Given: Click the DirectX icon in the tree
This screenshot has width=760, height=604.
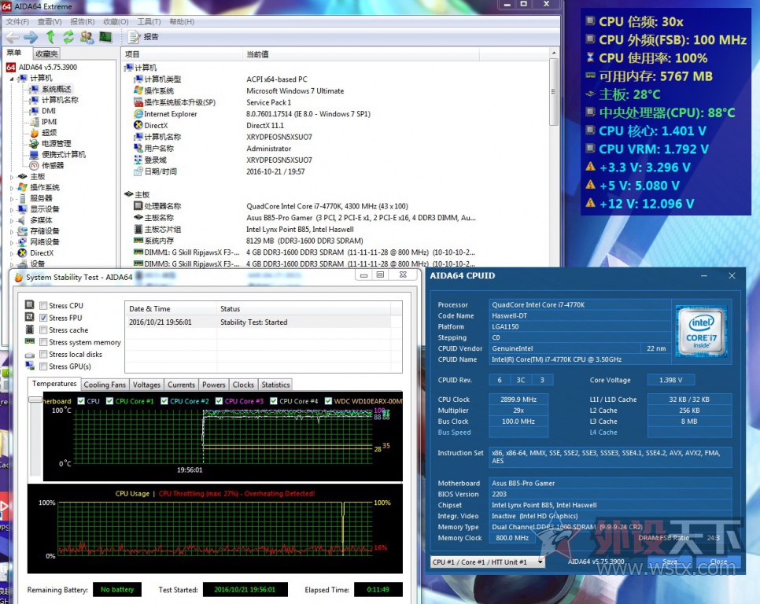Looking at the screenshot, I should [x=22, y=252].
